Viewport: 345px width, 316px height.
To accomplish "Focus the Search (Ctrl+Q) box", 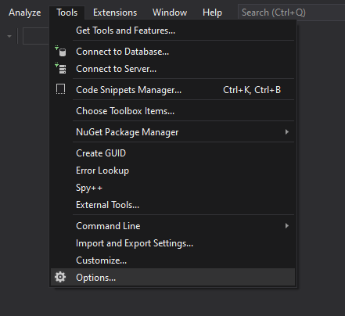I will coord(292,13).
